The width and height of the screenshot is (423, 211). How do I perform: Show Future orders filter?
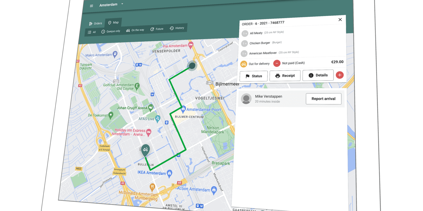point(157,29)
